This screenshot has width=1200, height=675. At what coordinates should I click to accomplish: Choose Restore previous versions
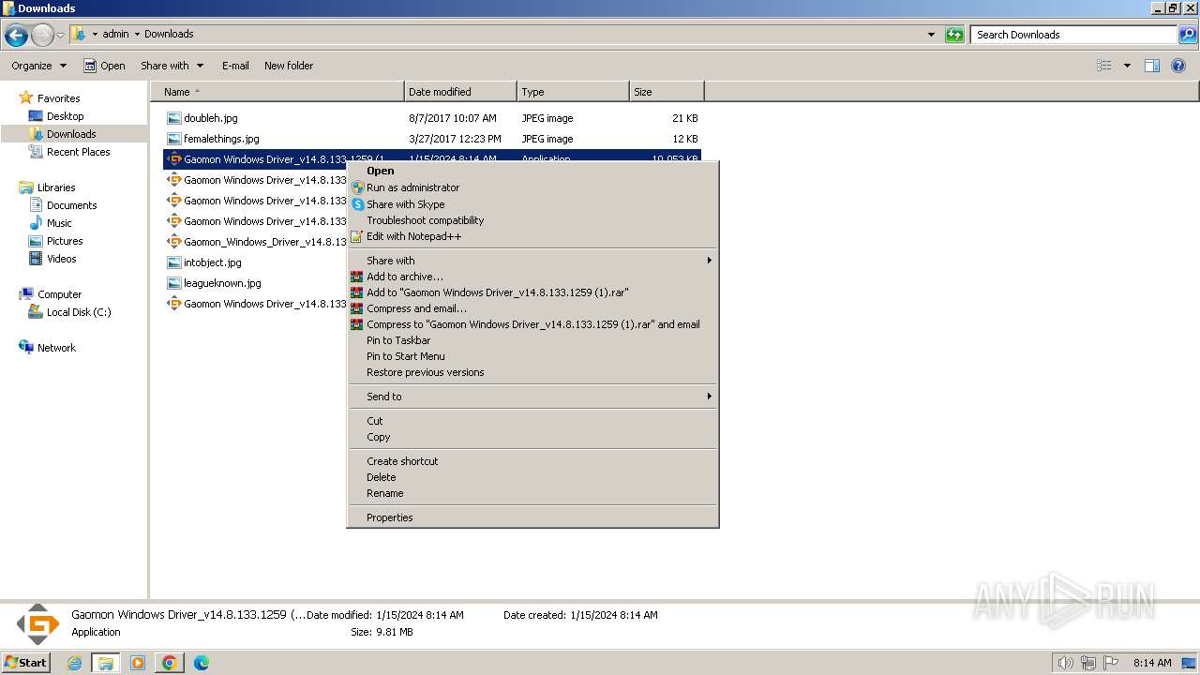point(532,372)
